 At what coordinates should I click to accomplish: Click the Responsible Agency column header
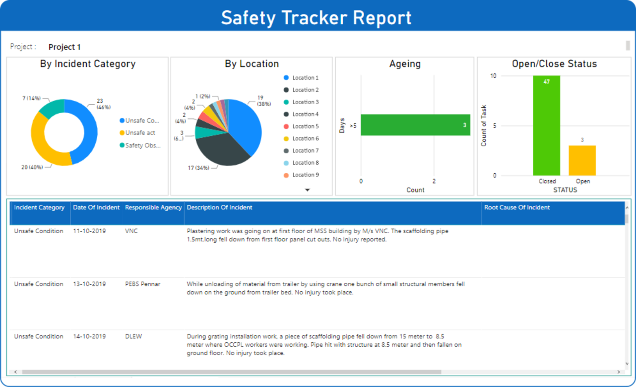tap(153, 207)
